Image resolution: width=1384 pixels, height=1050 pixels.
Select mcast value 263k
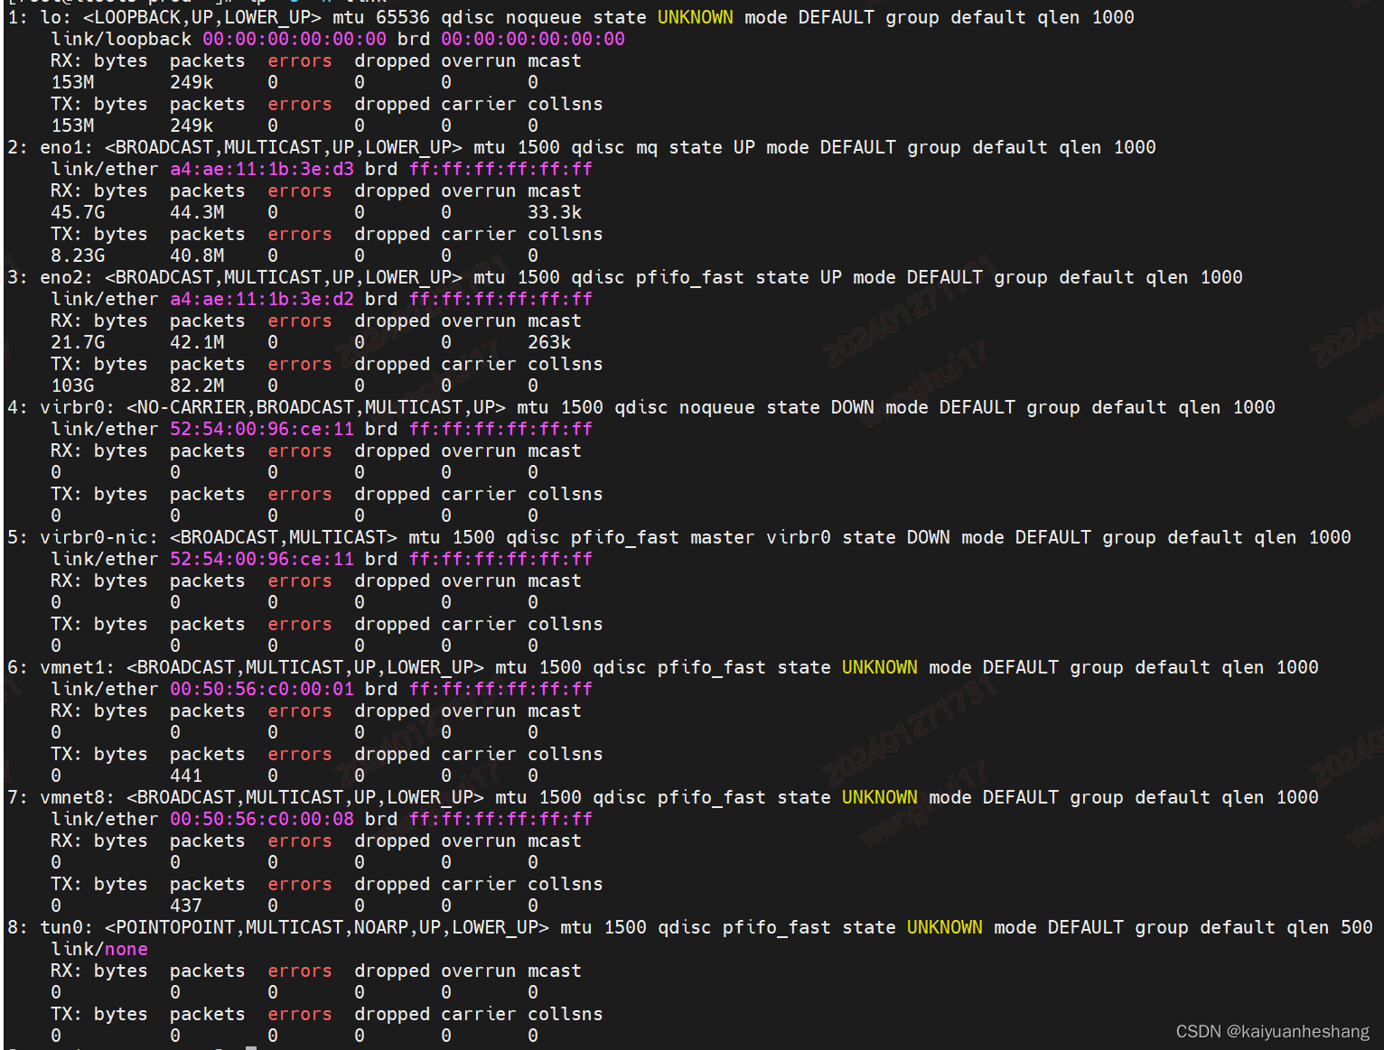(549, 342)
